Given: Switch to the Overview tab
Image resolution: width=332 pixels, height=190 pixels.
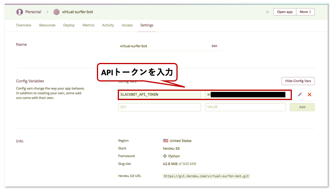Looking at the screenshot, I should pos(24,25).
